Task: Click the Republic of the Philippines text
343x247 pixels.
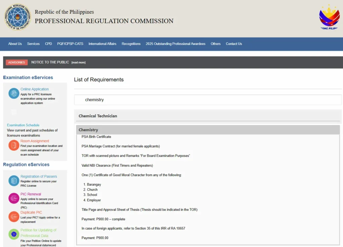Action: pyautogui.click(x=64, y=12)
